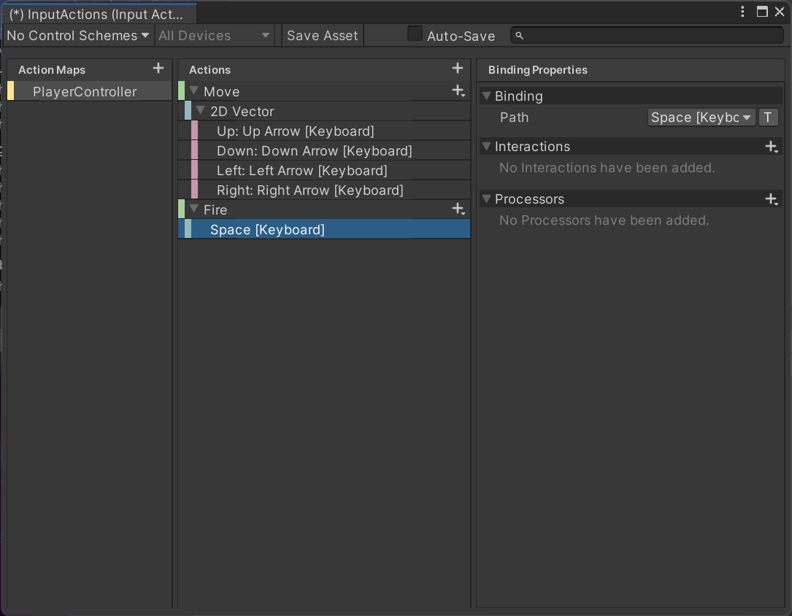Screen dimensions: 792x616
Task: Collapse the Move action foldout
Action: click(x=194, y=91)
